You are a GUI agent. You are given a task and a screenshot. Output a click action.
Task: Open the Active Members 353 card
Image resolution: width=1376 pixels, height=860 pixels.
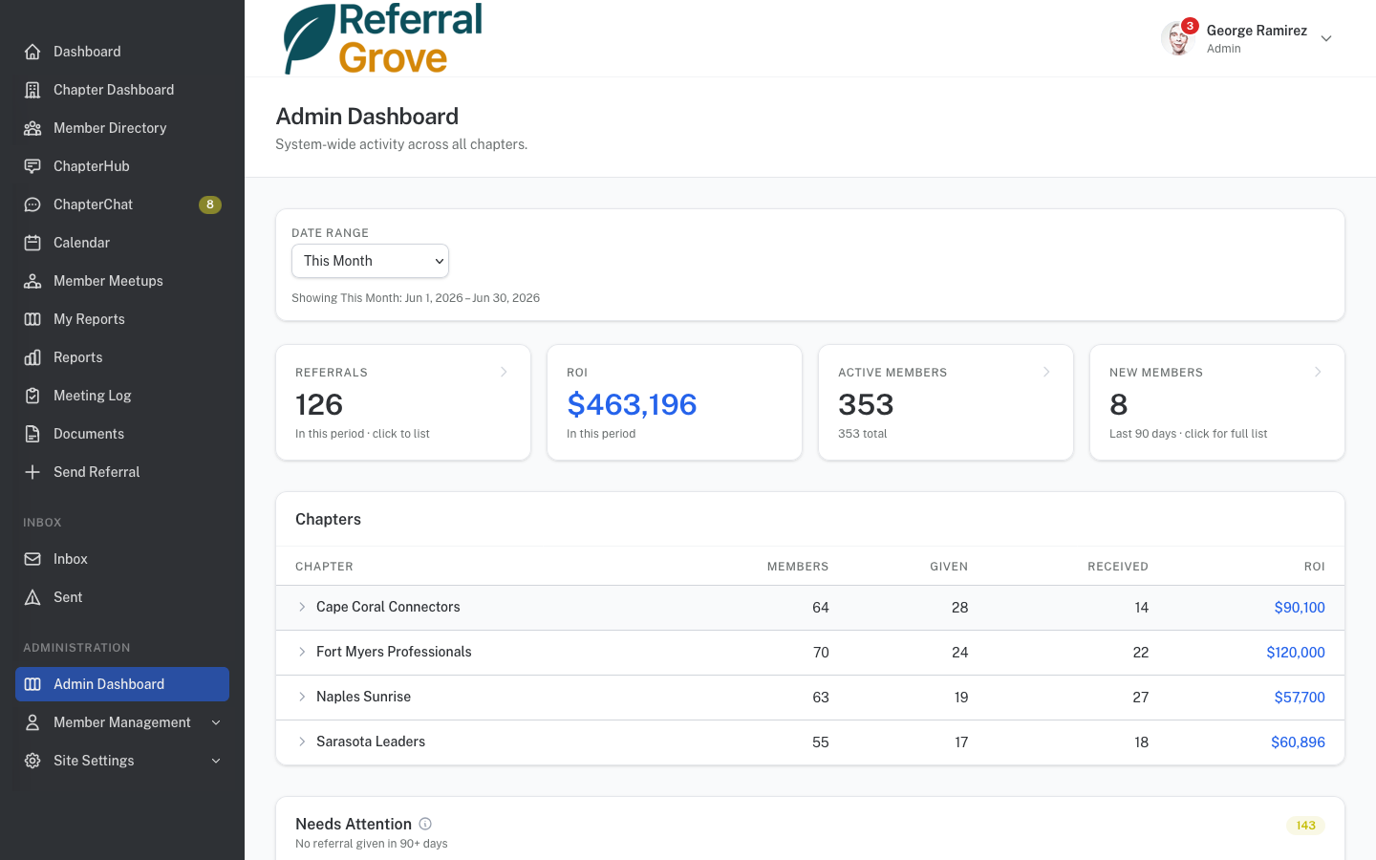[x=946, y=402]
